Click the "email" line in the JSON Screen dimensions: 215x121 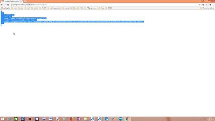20,20
